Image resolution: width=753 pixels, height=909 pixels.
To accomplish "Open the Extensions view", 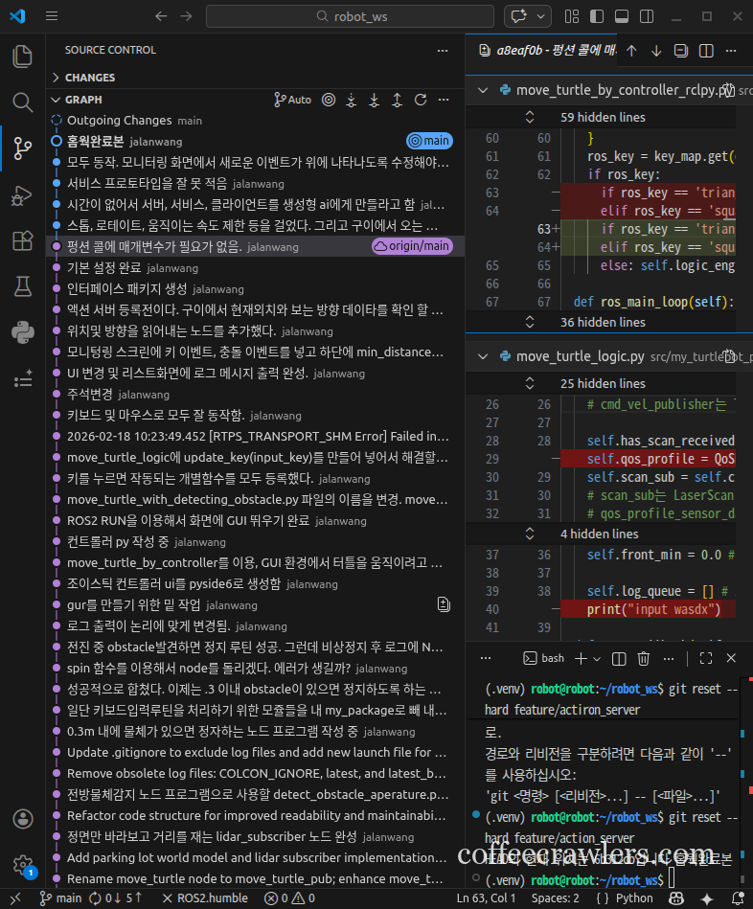I will (22, 240).
